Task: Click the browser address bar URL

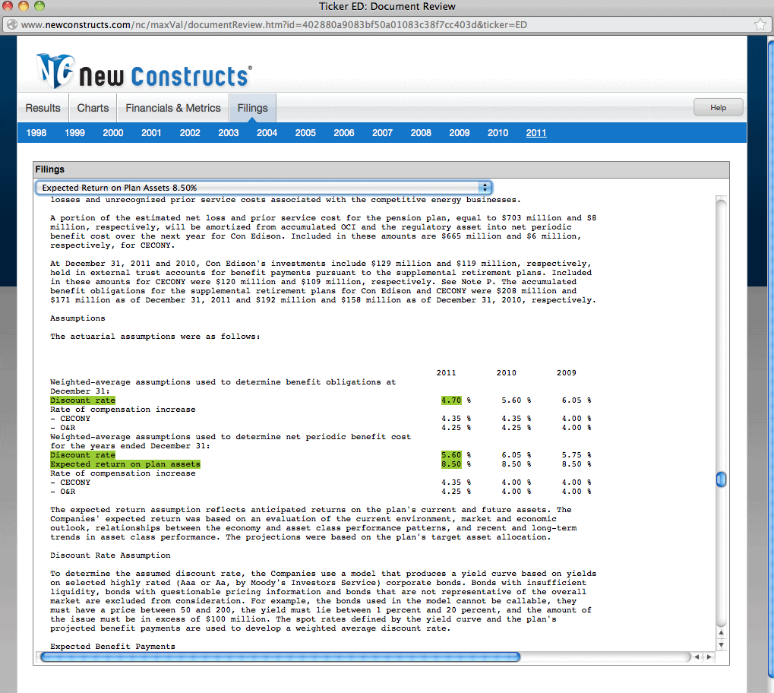Action: (x=274, y=25)
